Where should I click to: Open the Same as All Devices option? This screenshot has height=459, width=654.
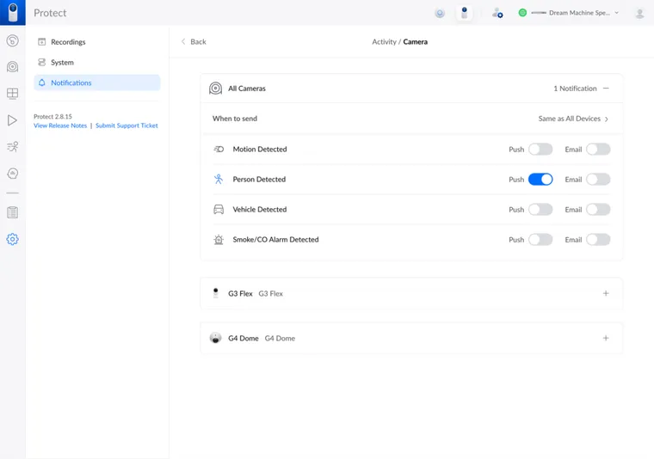[x=573, y=119]
